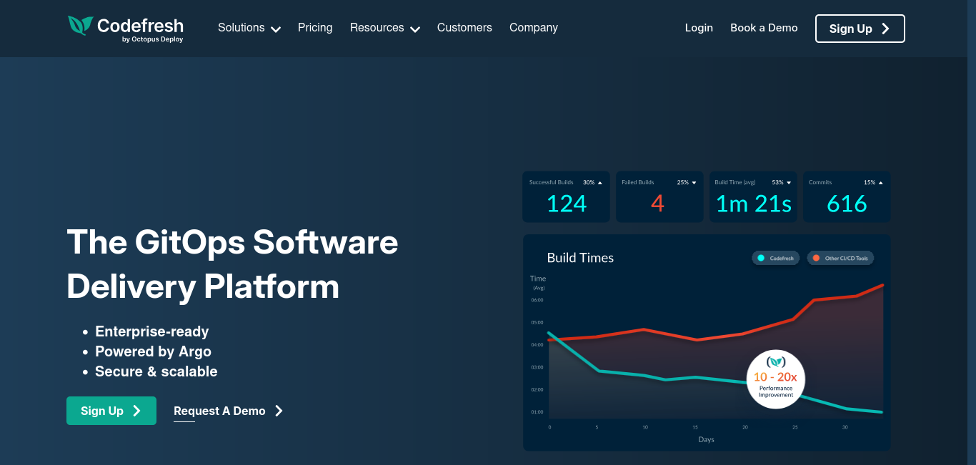Click the Secure & scalable bullet text
This screenshot has height=465, width=976.
coord(156,371)
